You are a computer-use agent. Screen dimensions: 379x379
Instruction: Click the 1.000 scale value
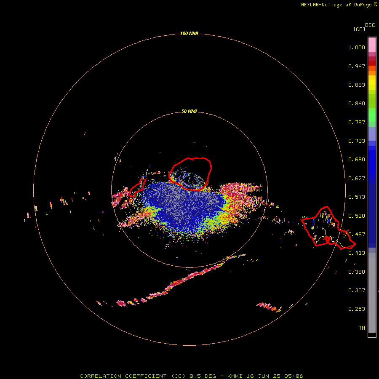click(357, 47)
